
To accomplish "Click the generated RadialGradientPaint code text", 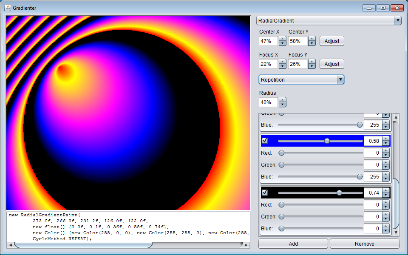I will point(128,227).
